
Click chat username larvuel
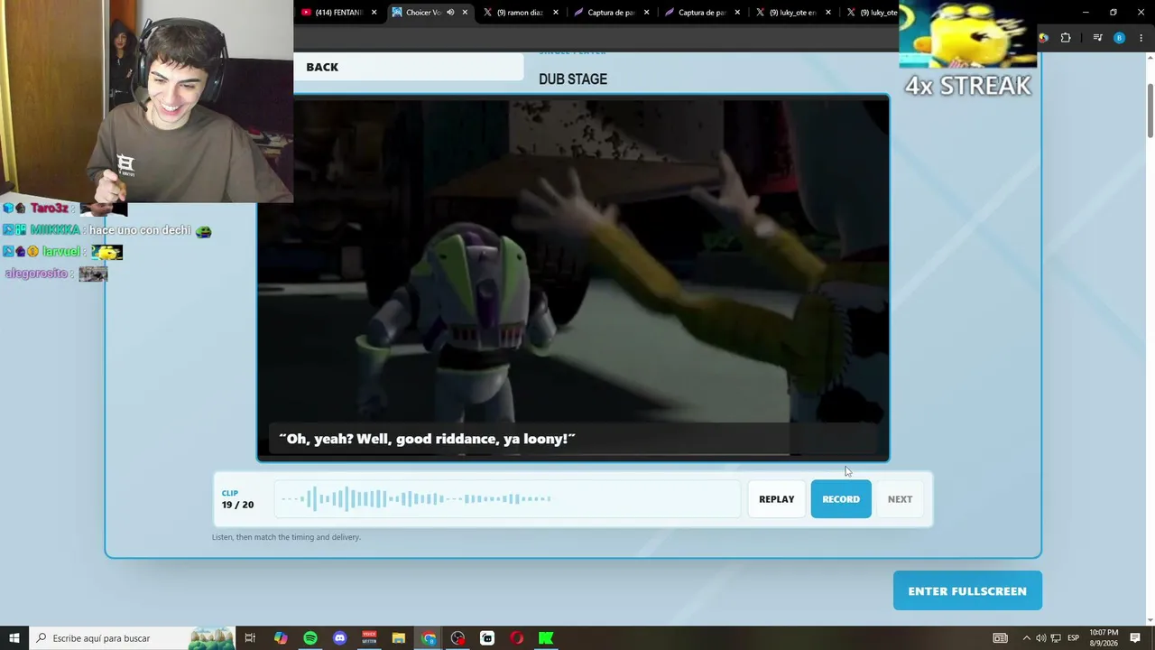pyautogui.click(x=61, y=252)
